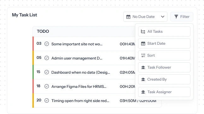Click task number 03
The width and height of the screenshot is (204, 114).
pyautogui.click(x=39, y=43)
